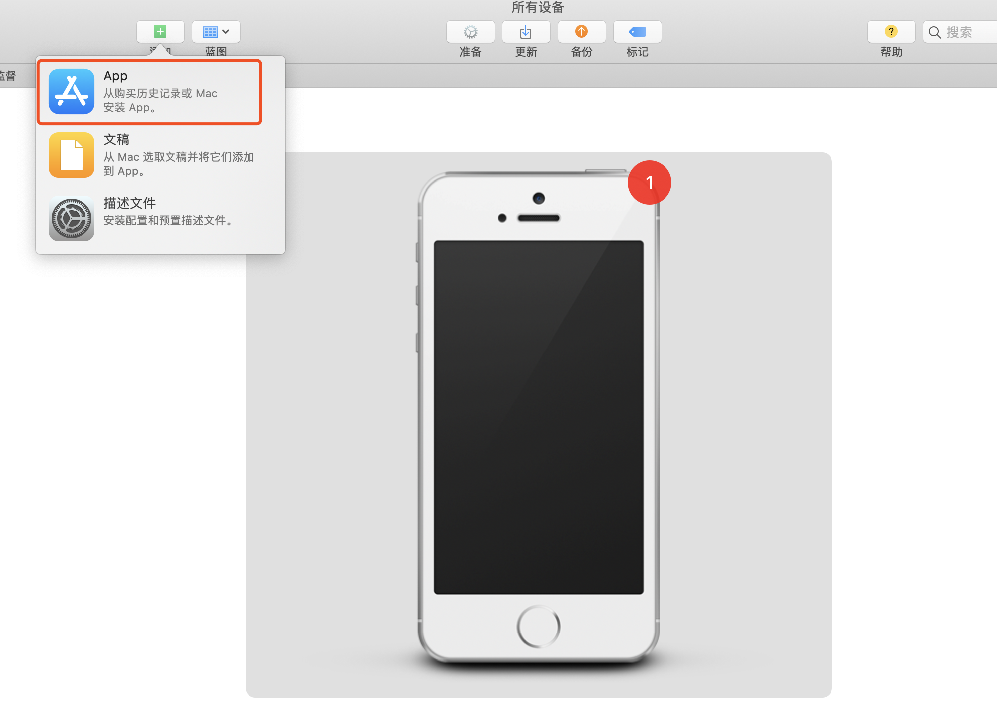
Task: Click the orange Back Up icon
Action: tap(582, 32)
